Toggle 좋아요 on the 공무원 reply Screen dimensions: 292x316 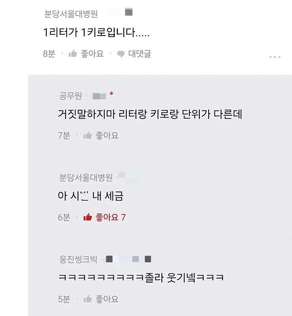[x=107, y=135]
